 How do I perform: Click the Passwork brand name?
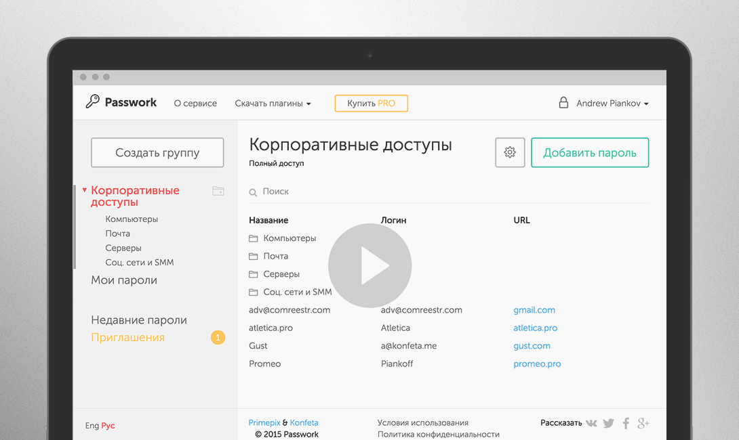tap(131, 102)
